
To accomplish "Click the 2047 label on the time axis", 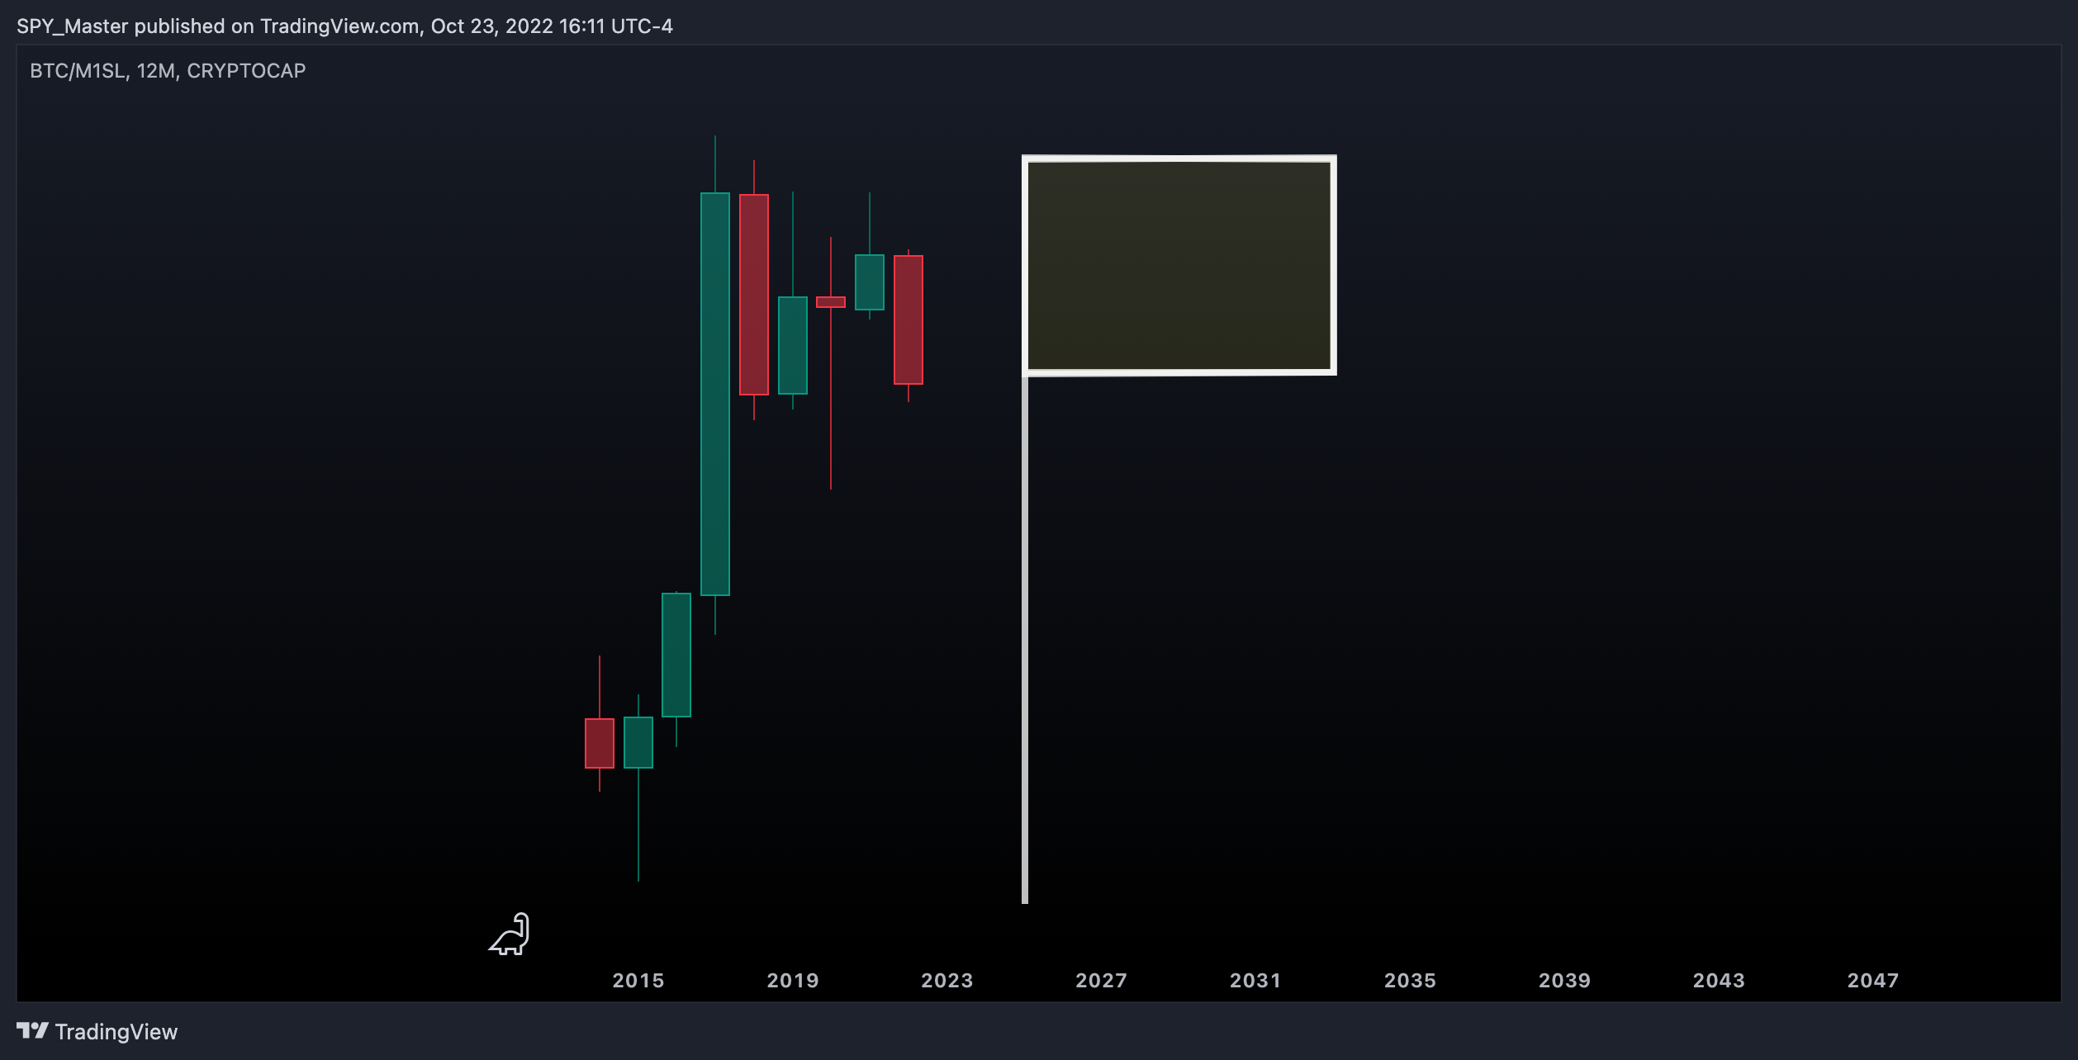I will tap(1873, 981).
